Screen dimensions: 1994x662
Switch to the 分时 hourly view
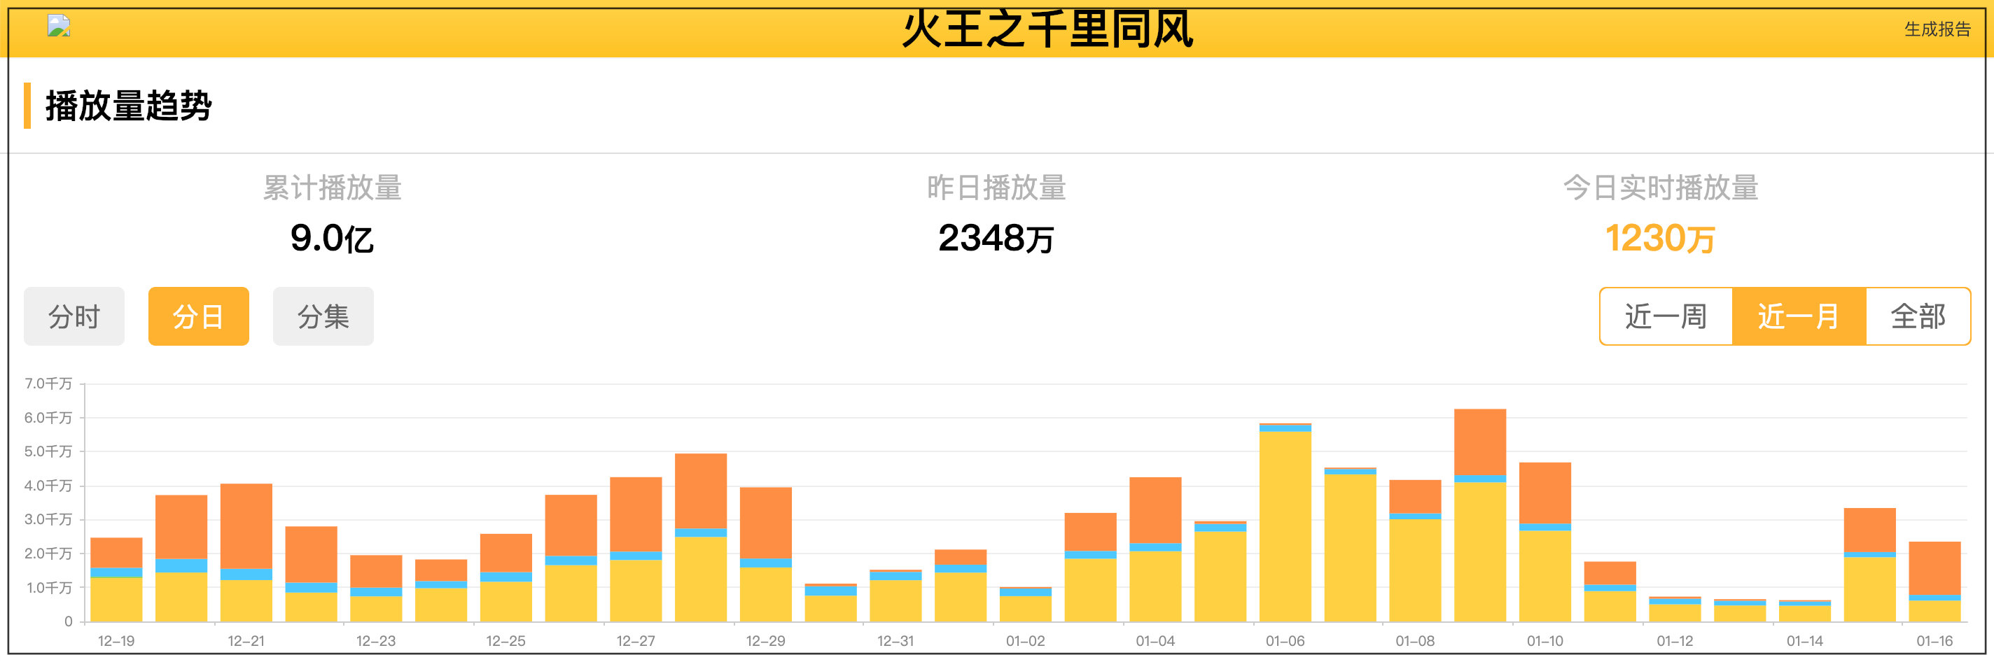74,316
